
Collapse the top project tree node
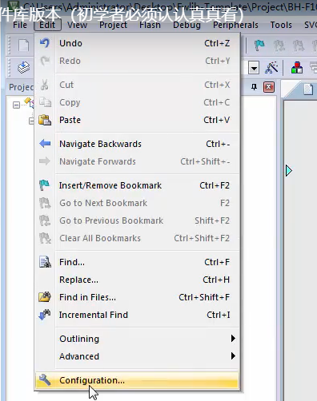[16, 105]
